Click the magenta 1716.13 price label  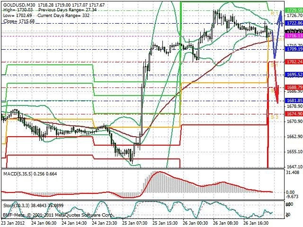click(294, 35)
